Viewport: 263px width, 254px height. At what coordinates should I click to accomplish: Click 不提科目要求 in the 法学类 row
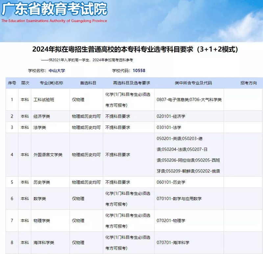click(118, 127)
